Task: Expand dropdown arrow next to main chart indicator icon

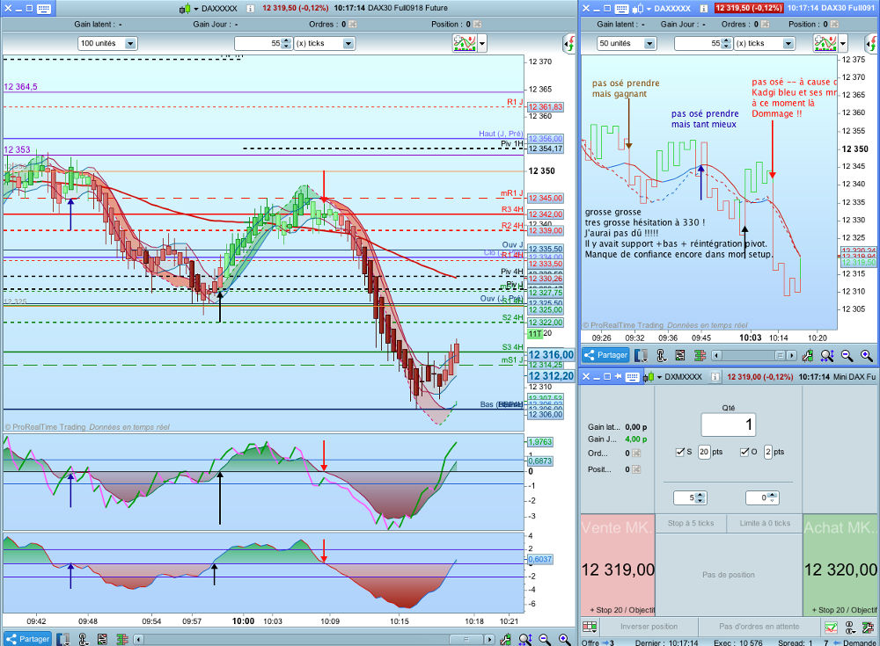Action: point(482,43)
